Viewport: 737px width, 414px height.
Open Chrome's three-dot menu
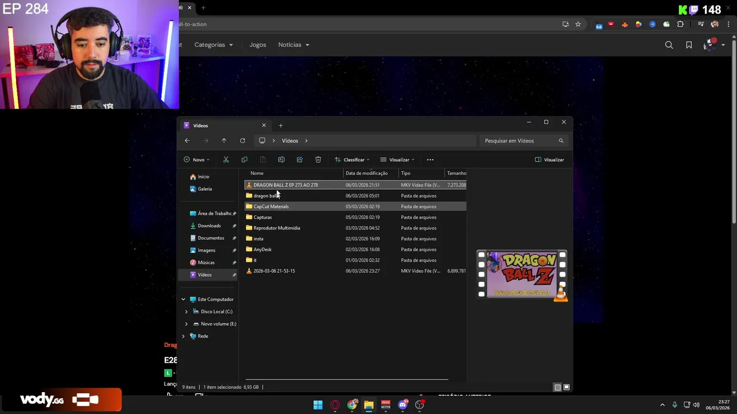tap(729, 24)
